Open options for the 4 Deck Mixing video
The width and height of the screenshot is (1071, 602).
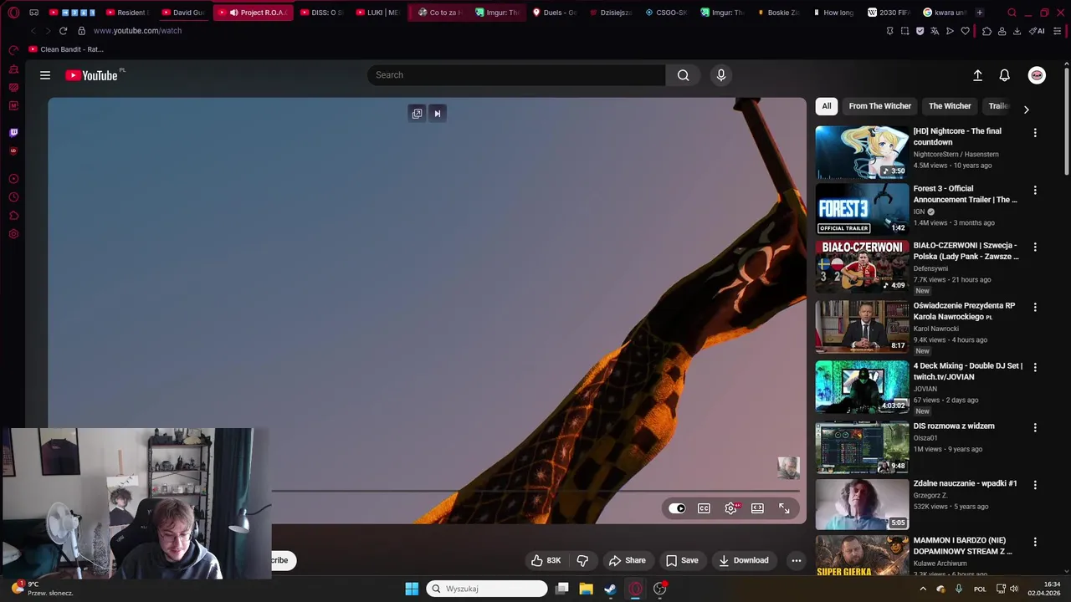[1035, 368]
